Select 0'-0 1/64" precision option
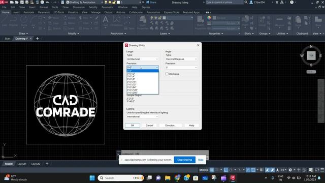This screenshot has width=325, height=183. coord(143,87)
